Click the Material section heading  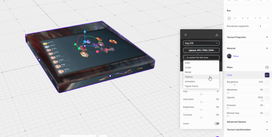tap(231, 48)
